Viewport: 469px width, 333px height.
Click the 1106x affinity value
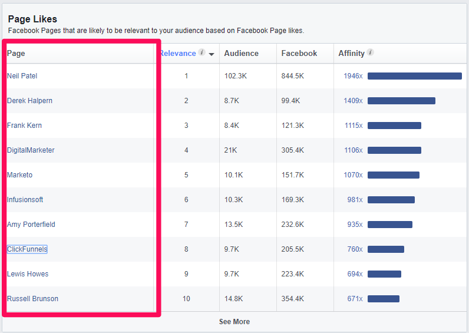pos(354,150)
